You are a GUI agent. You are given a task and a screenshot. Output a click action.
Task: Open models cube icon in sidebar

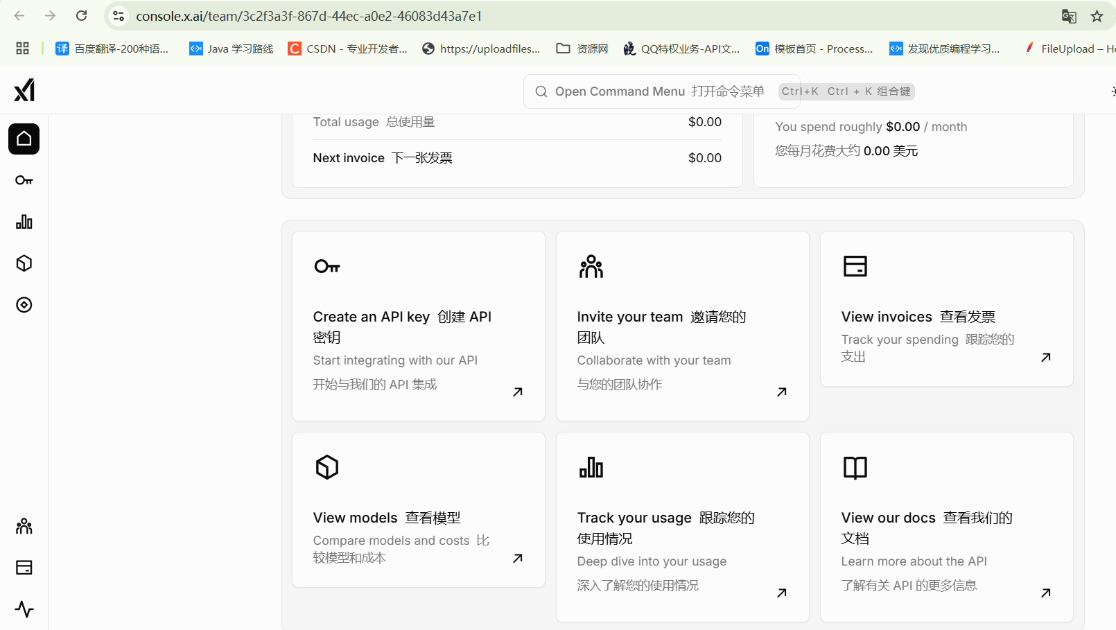point(24,263)
